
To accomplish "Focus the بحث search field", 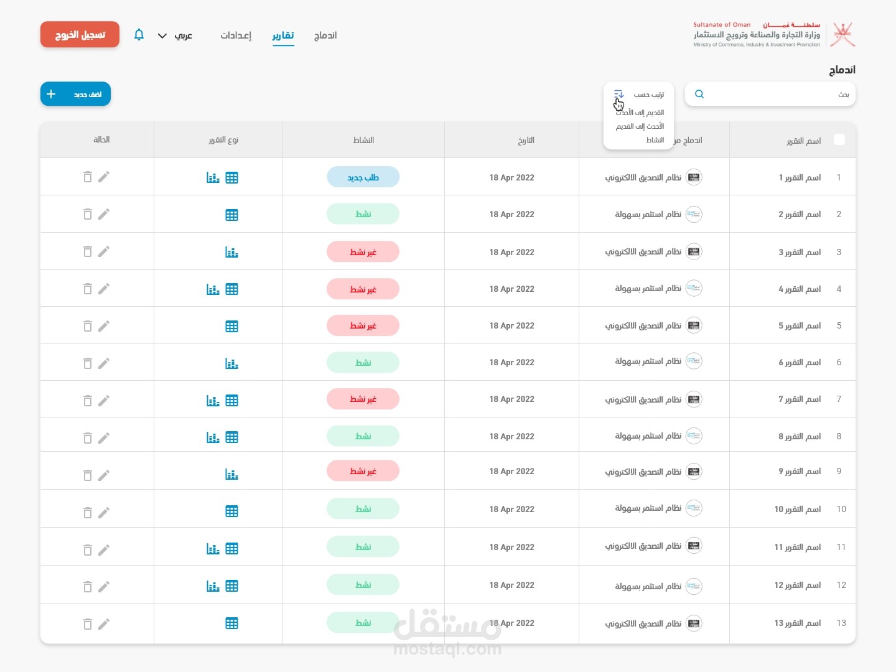I will point(770,94).
